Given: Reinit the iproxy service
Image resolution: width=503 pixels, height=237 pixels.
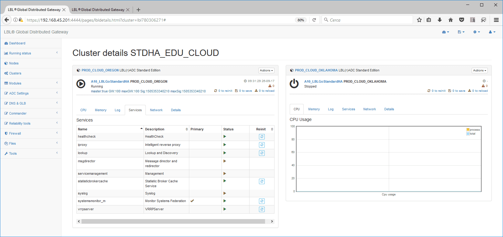Looking at the screenshot, I should click(262, 145).
